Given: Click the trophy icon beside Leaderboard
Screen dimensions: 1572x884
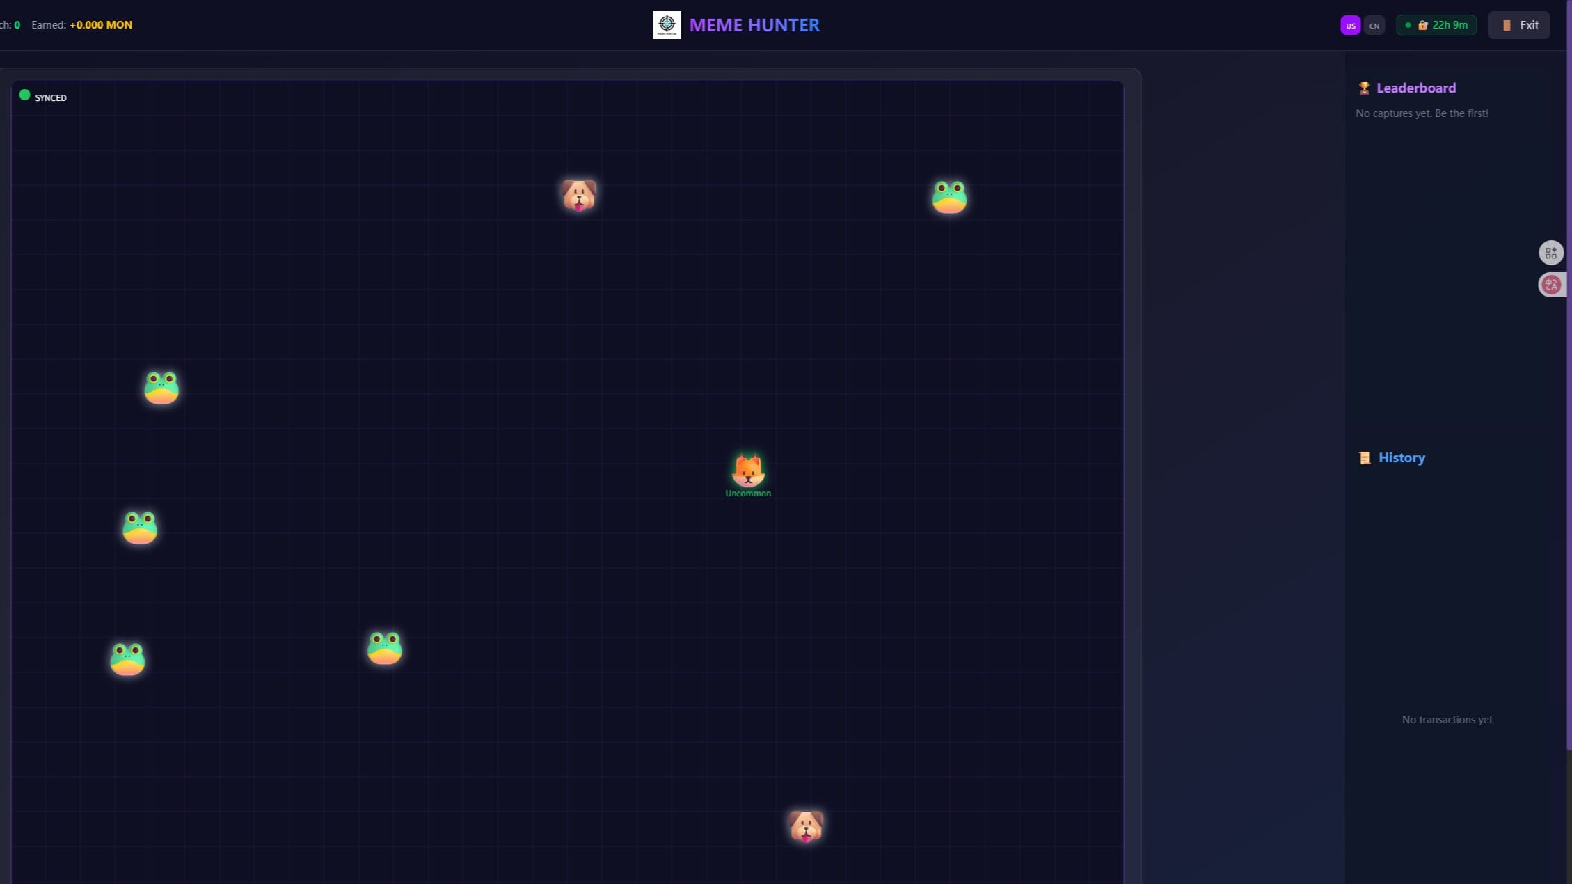Looking at the screenshot, I should [1364, 88].
